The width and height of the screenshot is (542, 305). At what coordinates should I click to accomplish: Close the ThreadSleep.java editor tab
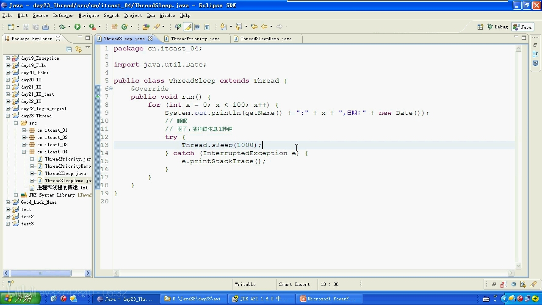150,39
